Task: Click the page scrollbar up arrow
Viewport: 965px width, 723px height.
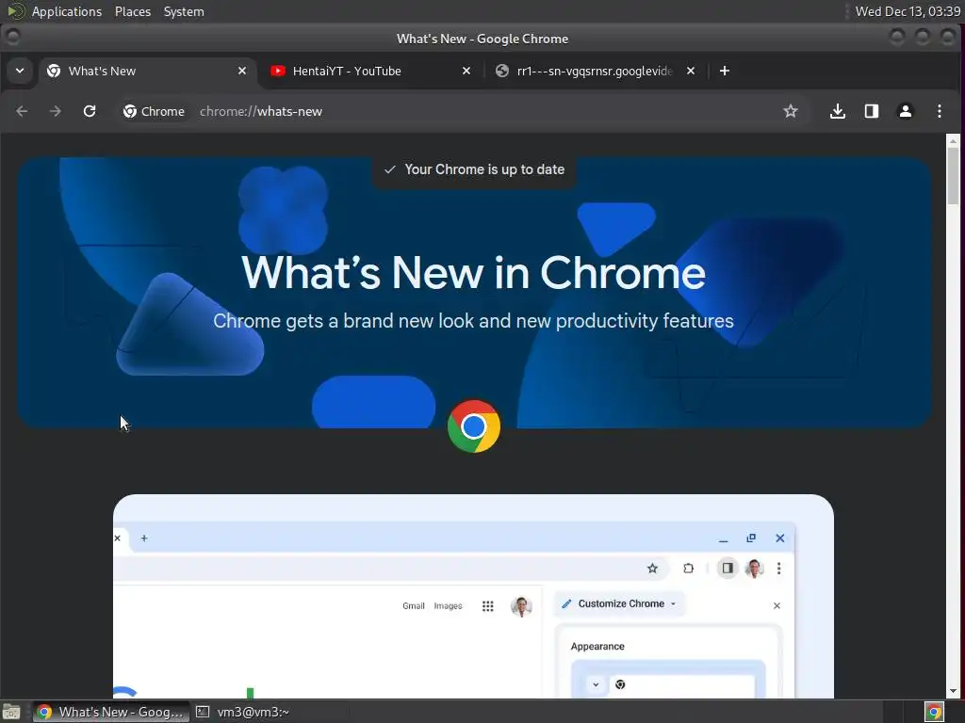Action: [x=954, y=141]
